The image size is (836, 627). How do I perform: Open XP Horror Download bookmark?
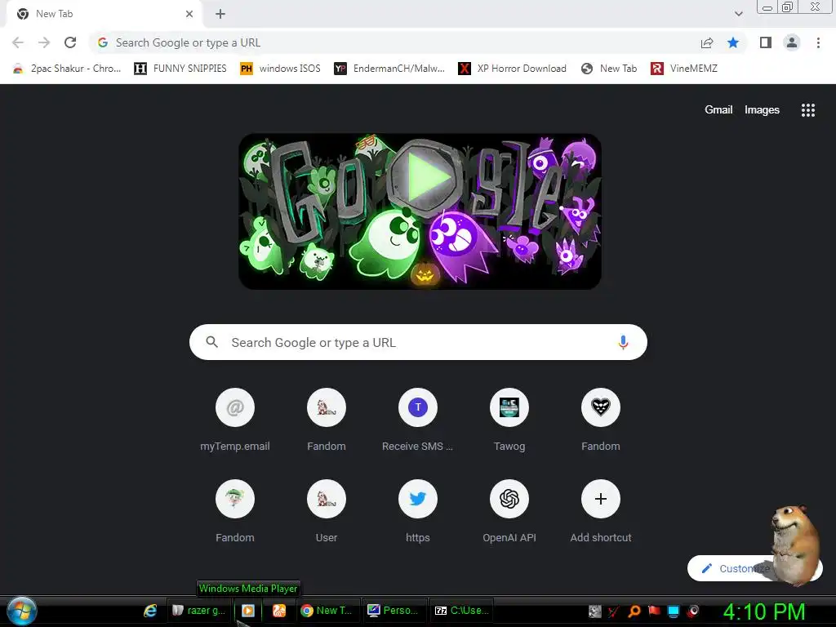click(x=513, y=69)
